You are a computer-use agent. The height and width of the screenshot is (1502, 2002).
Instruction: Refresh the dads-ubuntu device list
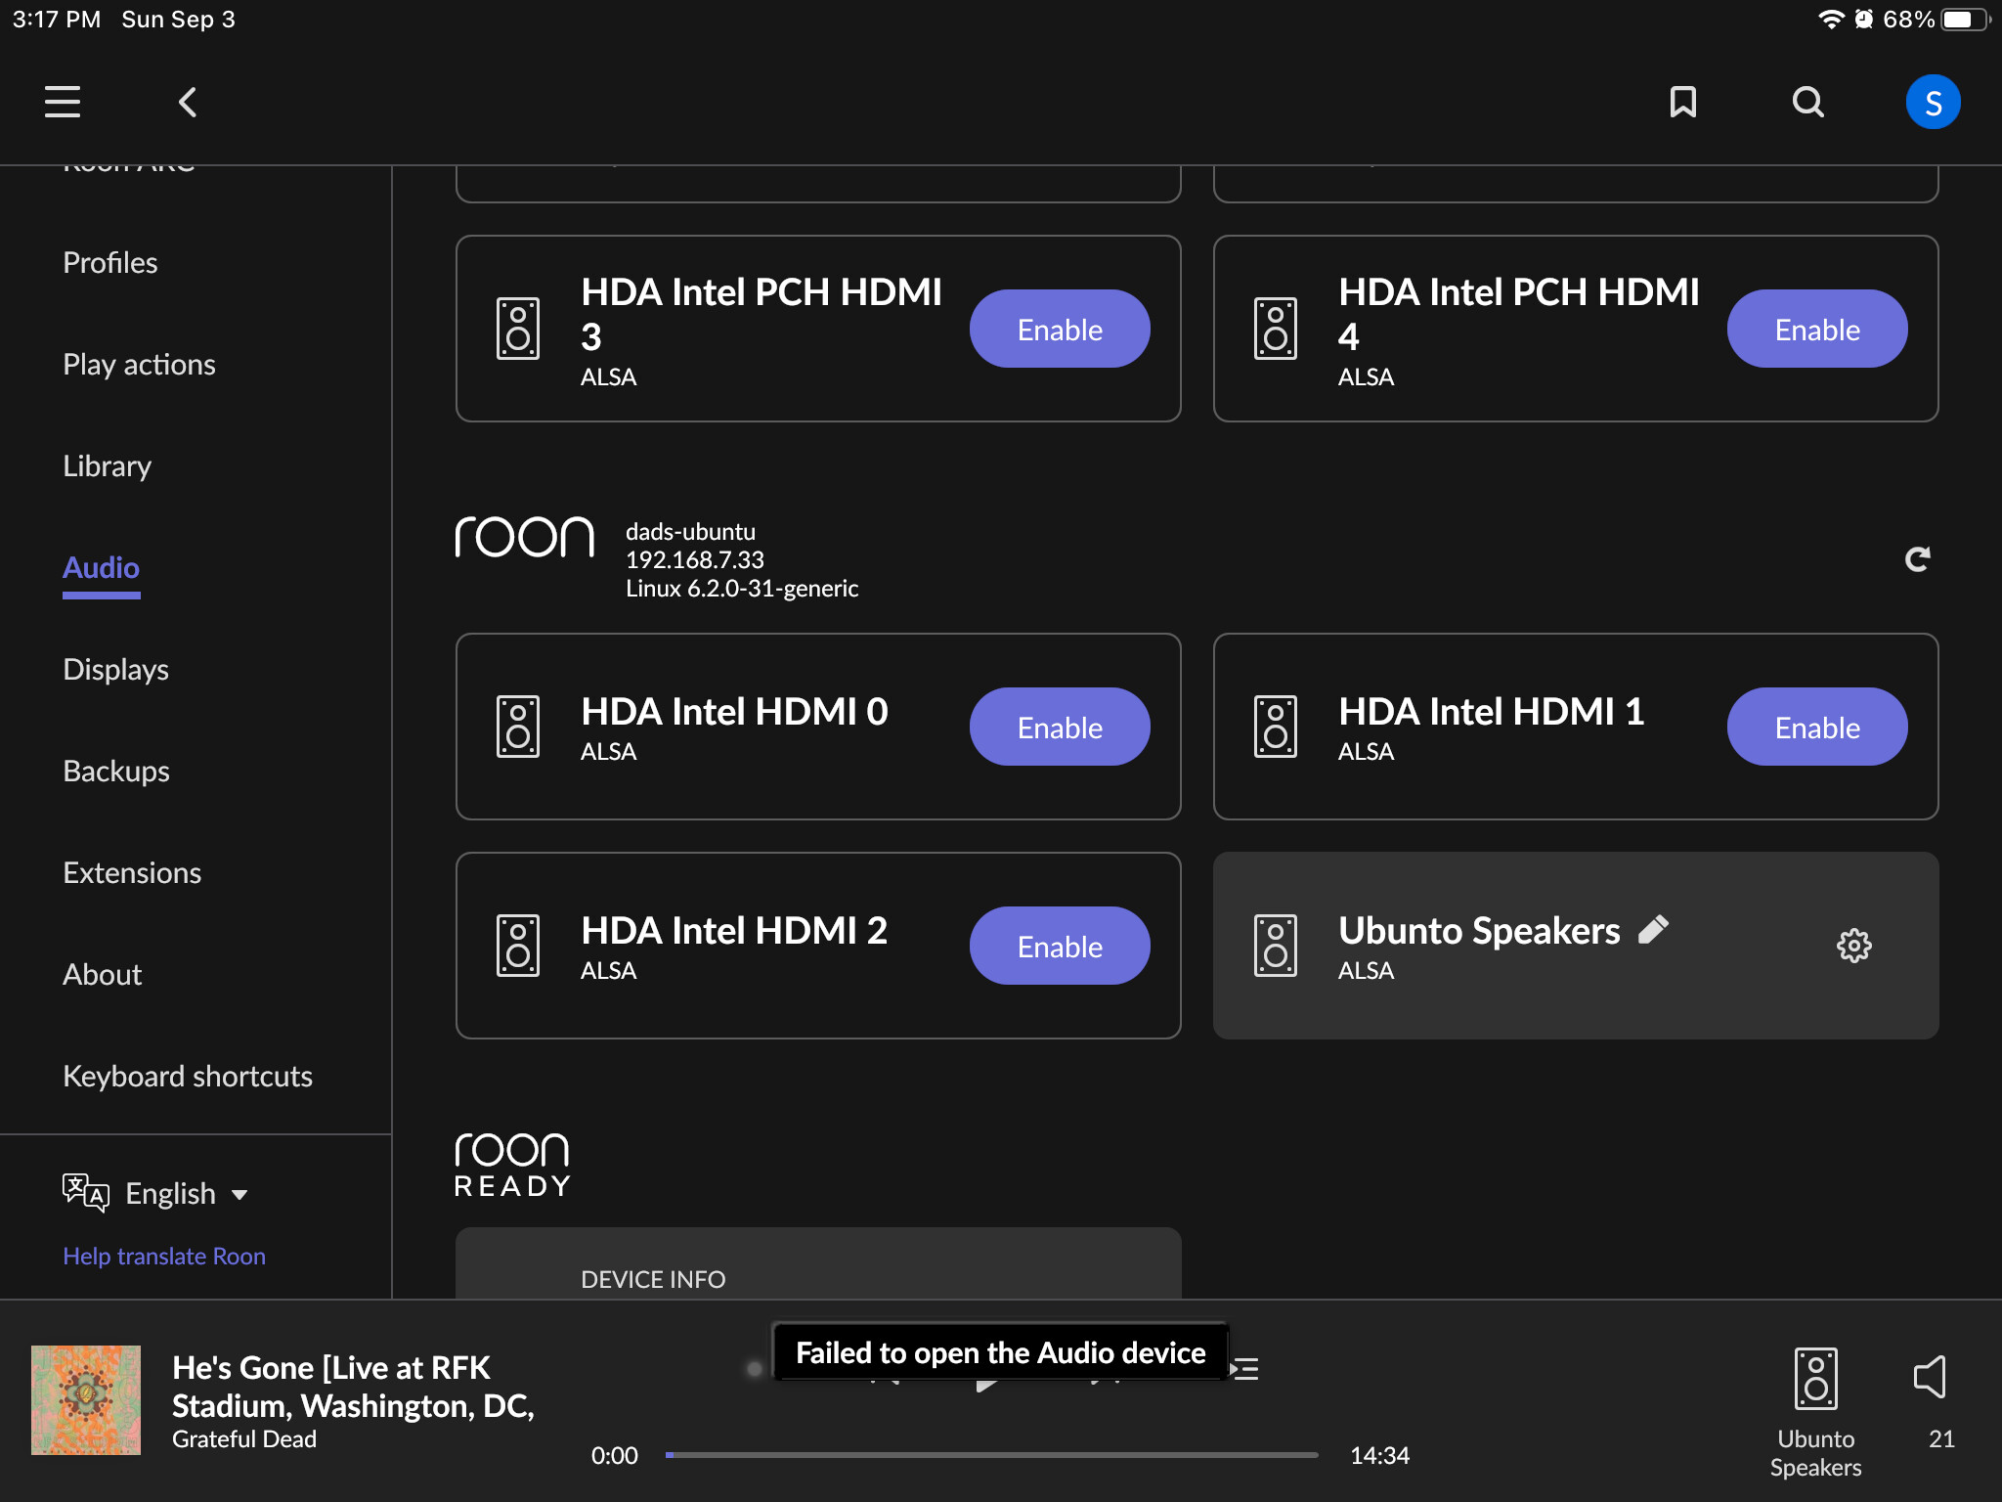pyautogui.click(x=1917, y=559)
